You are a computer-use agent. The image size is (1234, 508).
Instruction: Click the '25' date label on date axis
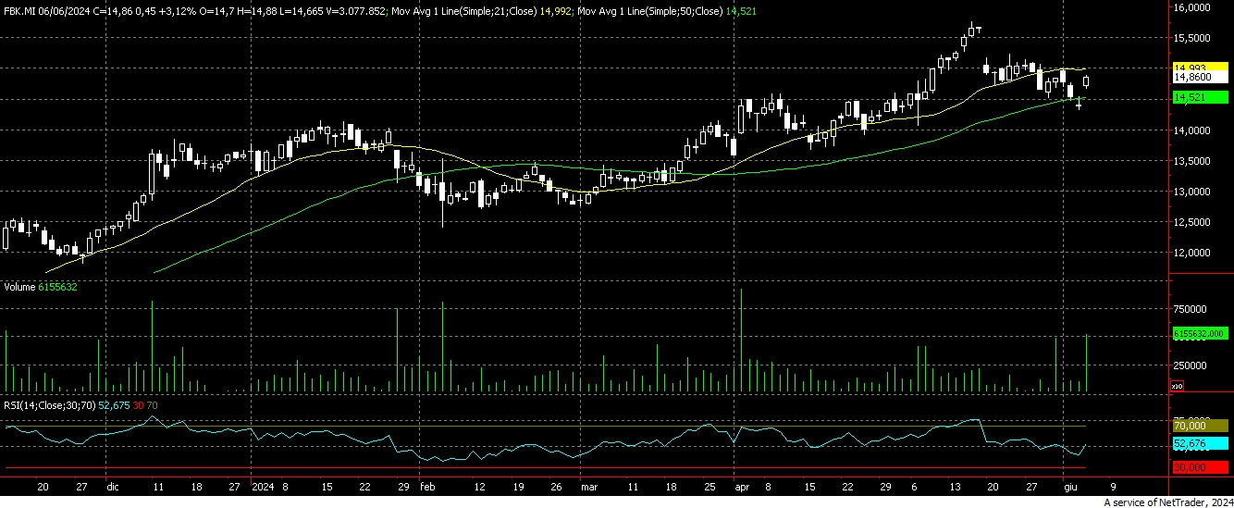pyautogui.click(x=709, y=485)
